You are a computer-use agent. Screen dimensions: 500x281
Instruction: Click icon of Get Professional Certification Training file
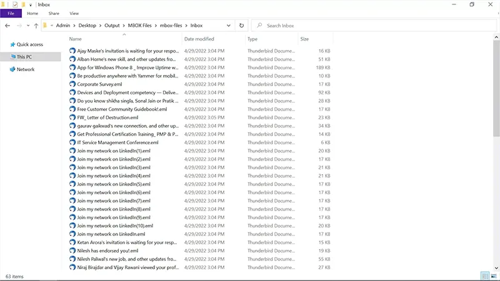point(72,134)
